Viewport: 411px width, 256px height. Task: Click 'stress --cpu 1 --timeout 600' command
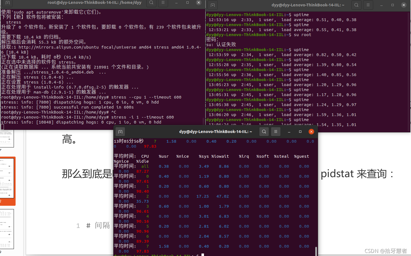pyautogui.click(x=146, y=97)
